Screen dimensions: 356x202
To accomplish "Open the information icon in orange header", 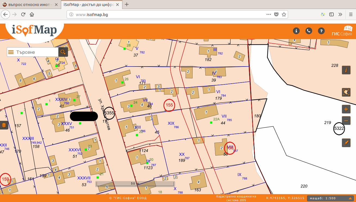I will 296,31.
